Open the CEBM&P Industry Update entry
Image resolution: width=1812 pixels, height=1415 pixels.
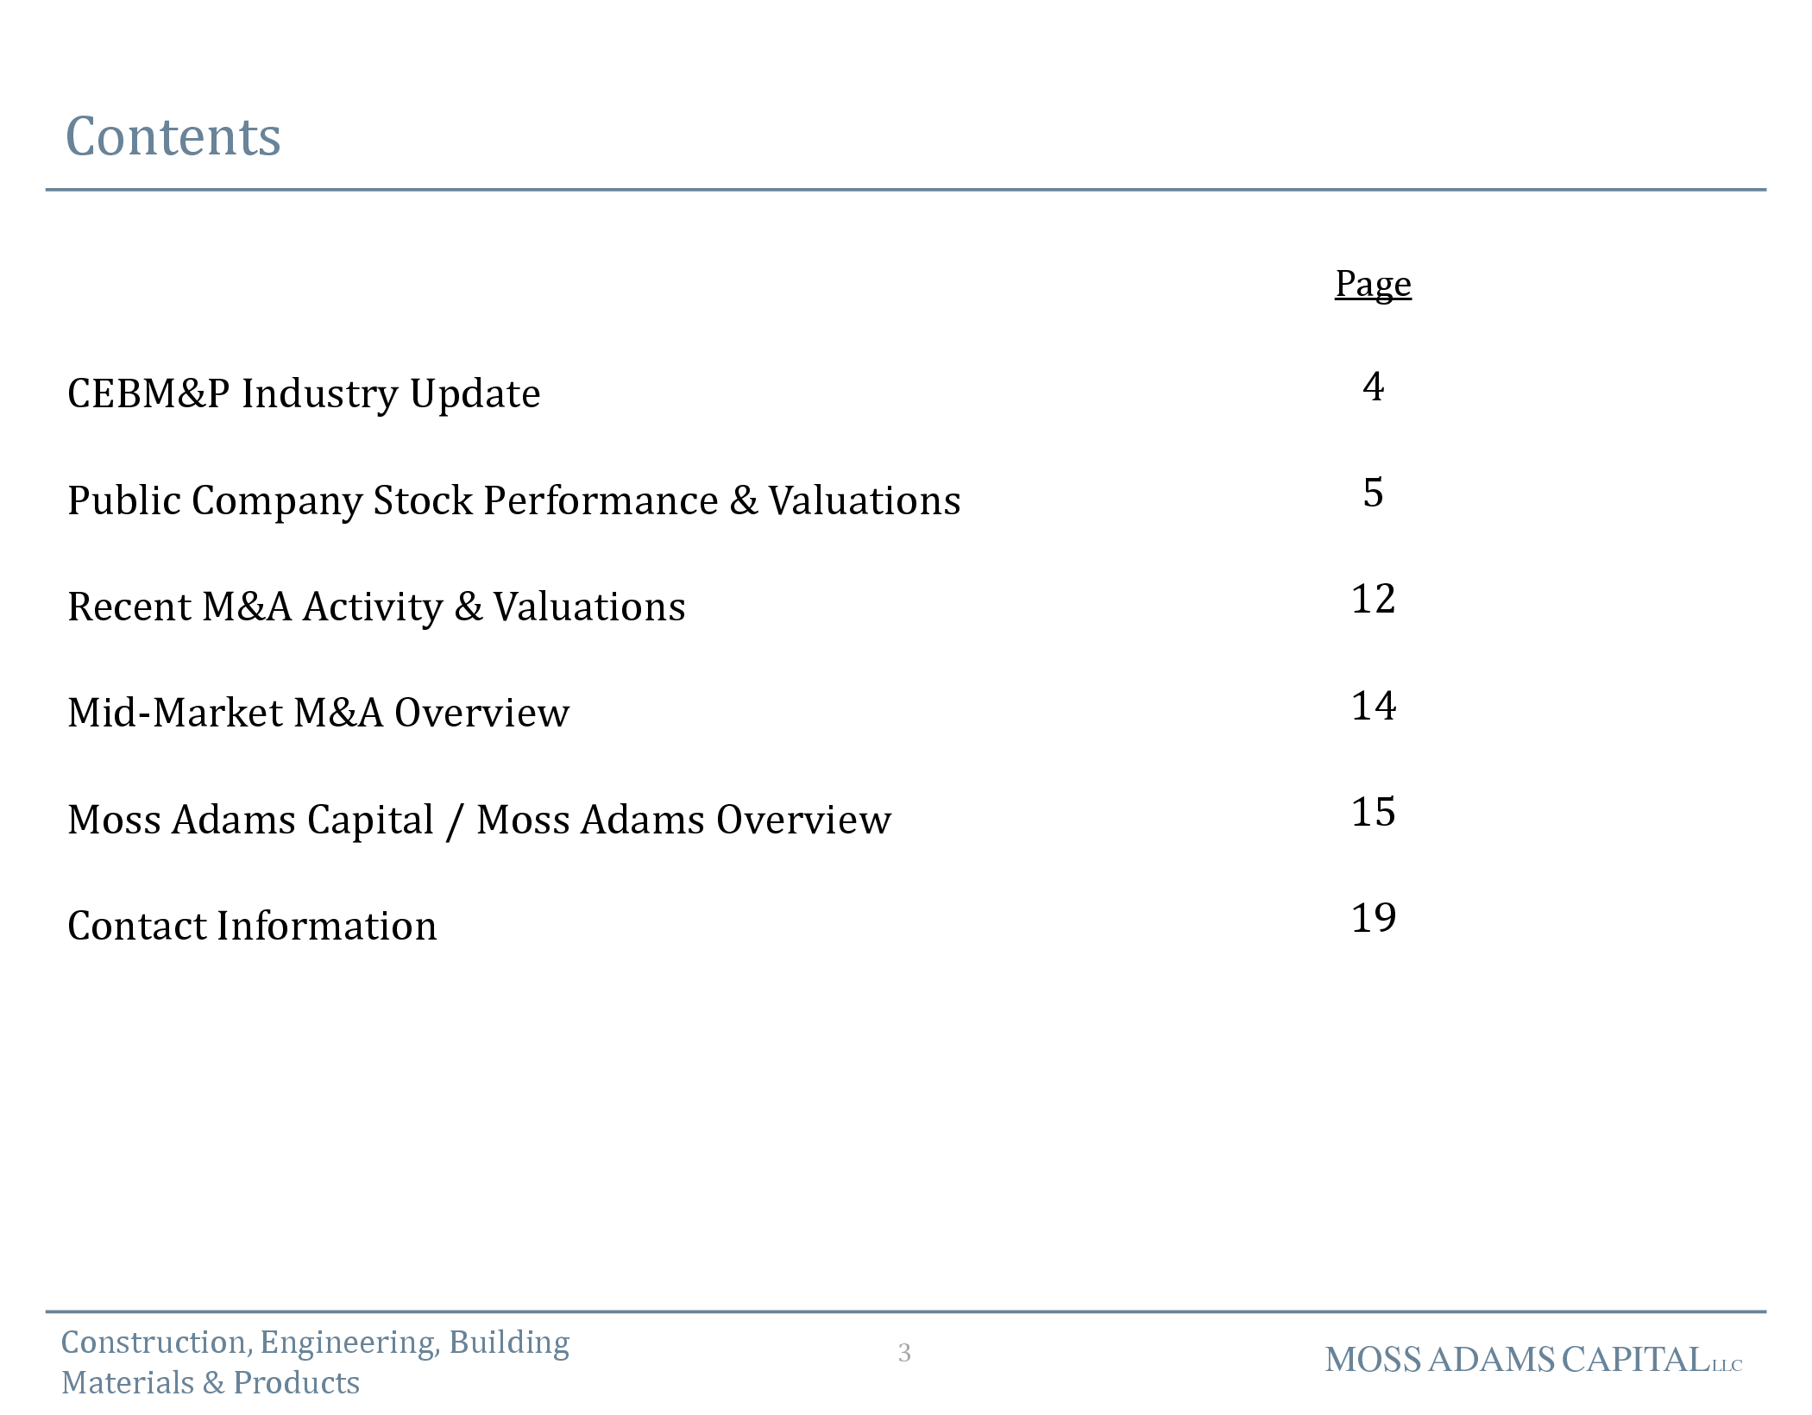[x=304, y=393]
